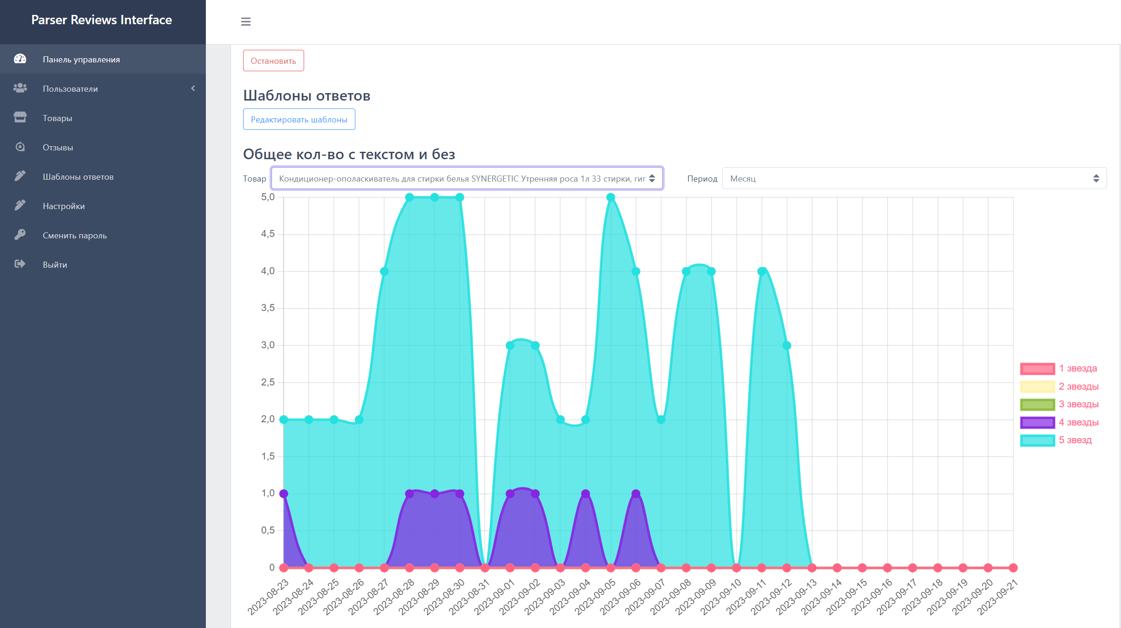
Task: Click the y-axis label 5,0
Action: coord(268,197)
